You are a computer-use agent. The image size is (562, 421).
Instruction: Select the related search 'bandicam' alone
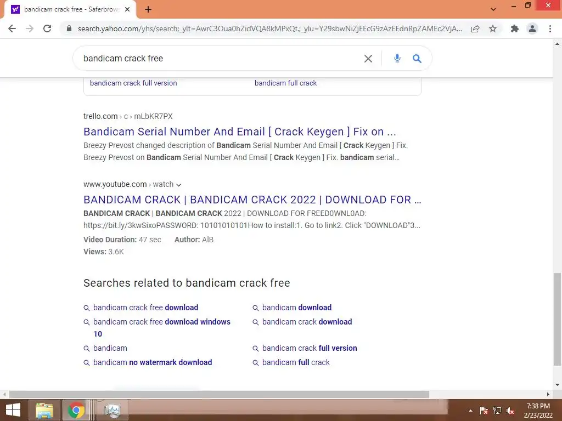point(110,348)
